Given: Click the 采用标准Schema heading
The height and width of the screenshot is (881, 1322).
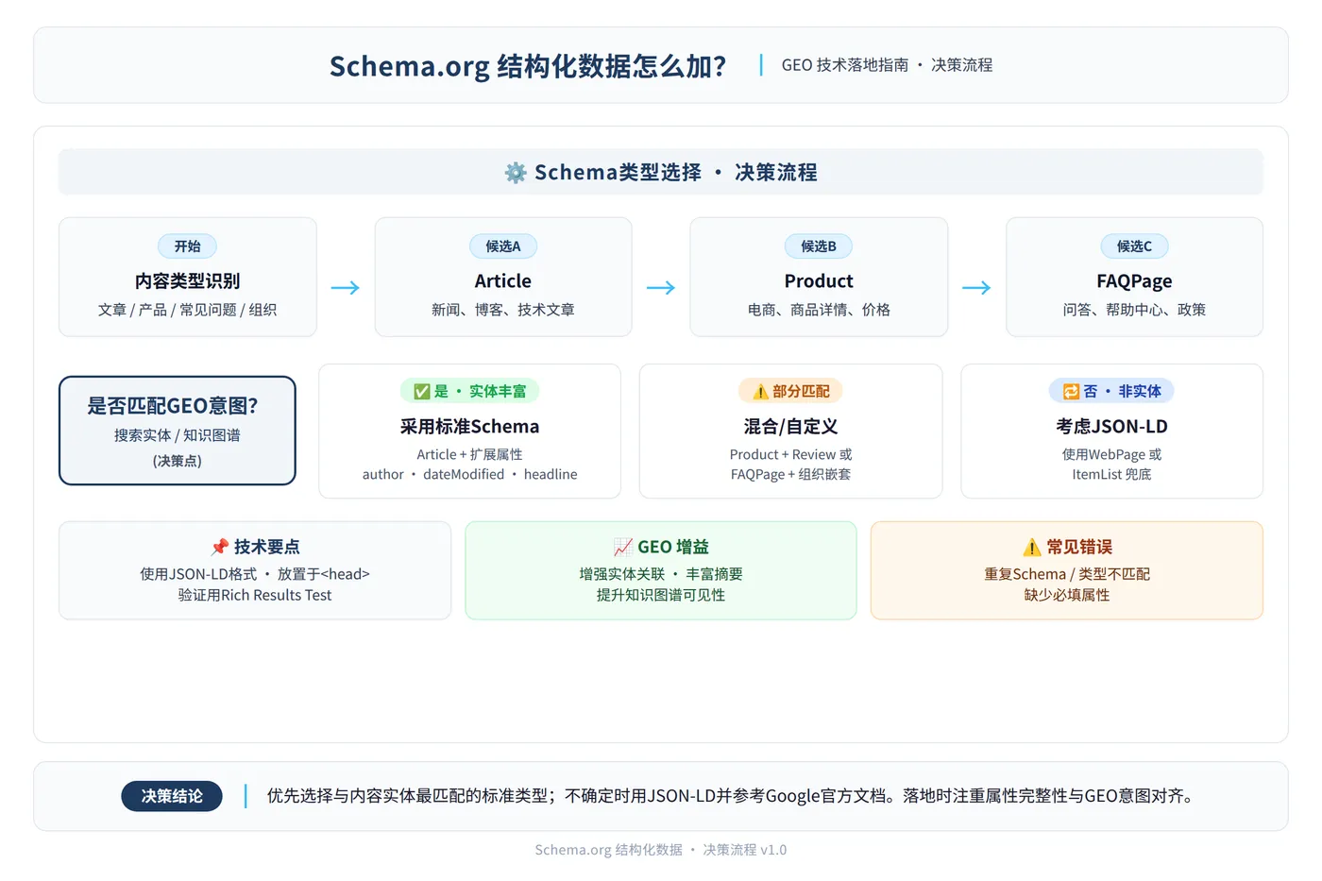Looking at the screenshot, I should point(469,427).
